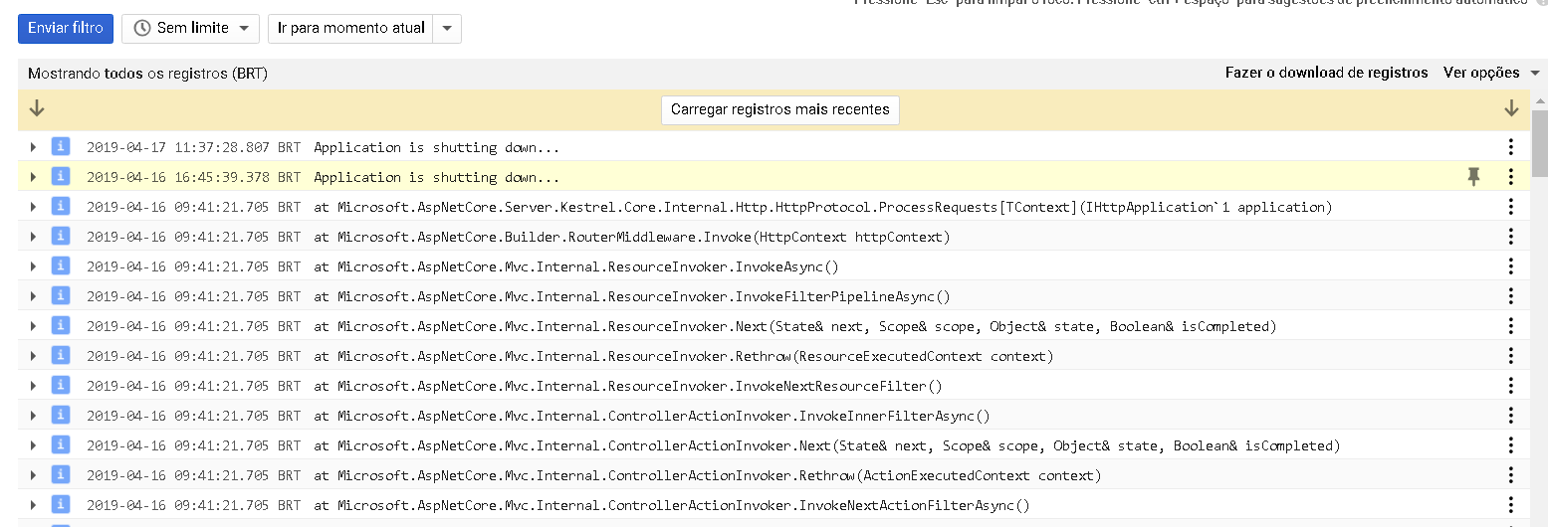Click info icon on RouterMiddleware.Invoke row
The height and width of the screenshot is (527, 1548).
coord(61,236)
